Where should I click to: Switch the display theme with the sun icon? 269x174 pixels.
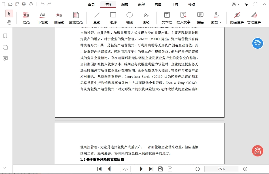(x=234, y=4)
